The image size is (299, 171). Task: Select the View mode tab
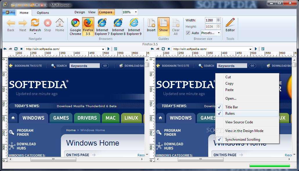coord(92,12)
